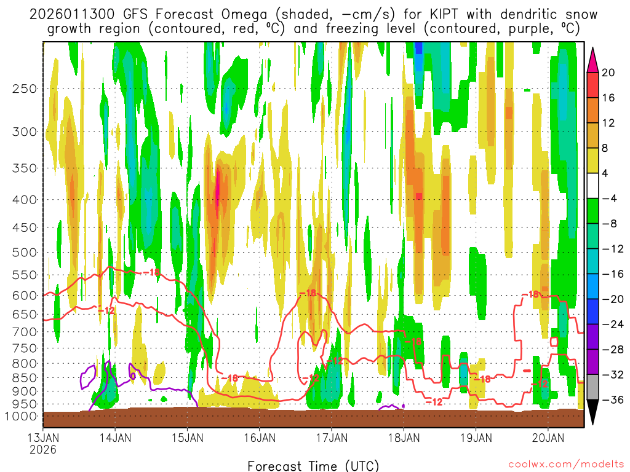630x472 pixels.
Task: Click the colorbar value label 20
Action: tap(608, 73)
